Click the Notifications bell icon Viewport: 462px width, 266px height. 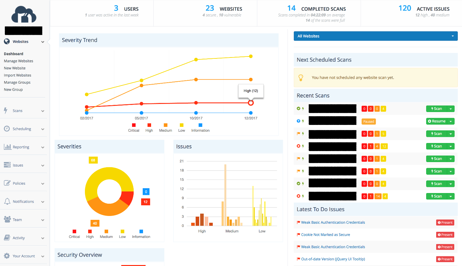(7, 201)
